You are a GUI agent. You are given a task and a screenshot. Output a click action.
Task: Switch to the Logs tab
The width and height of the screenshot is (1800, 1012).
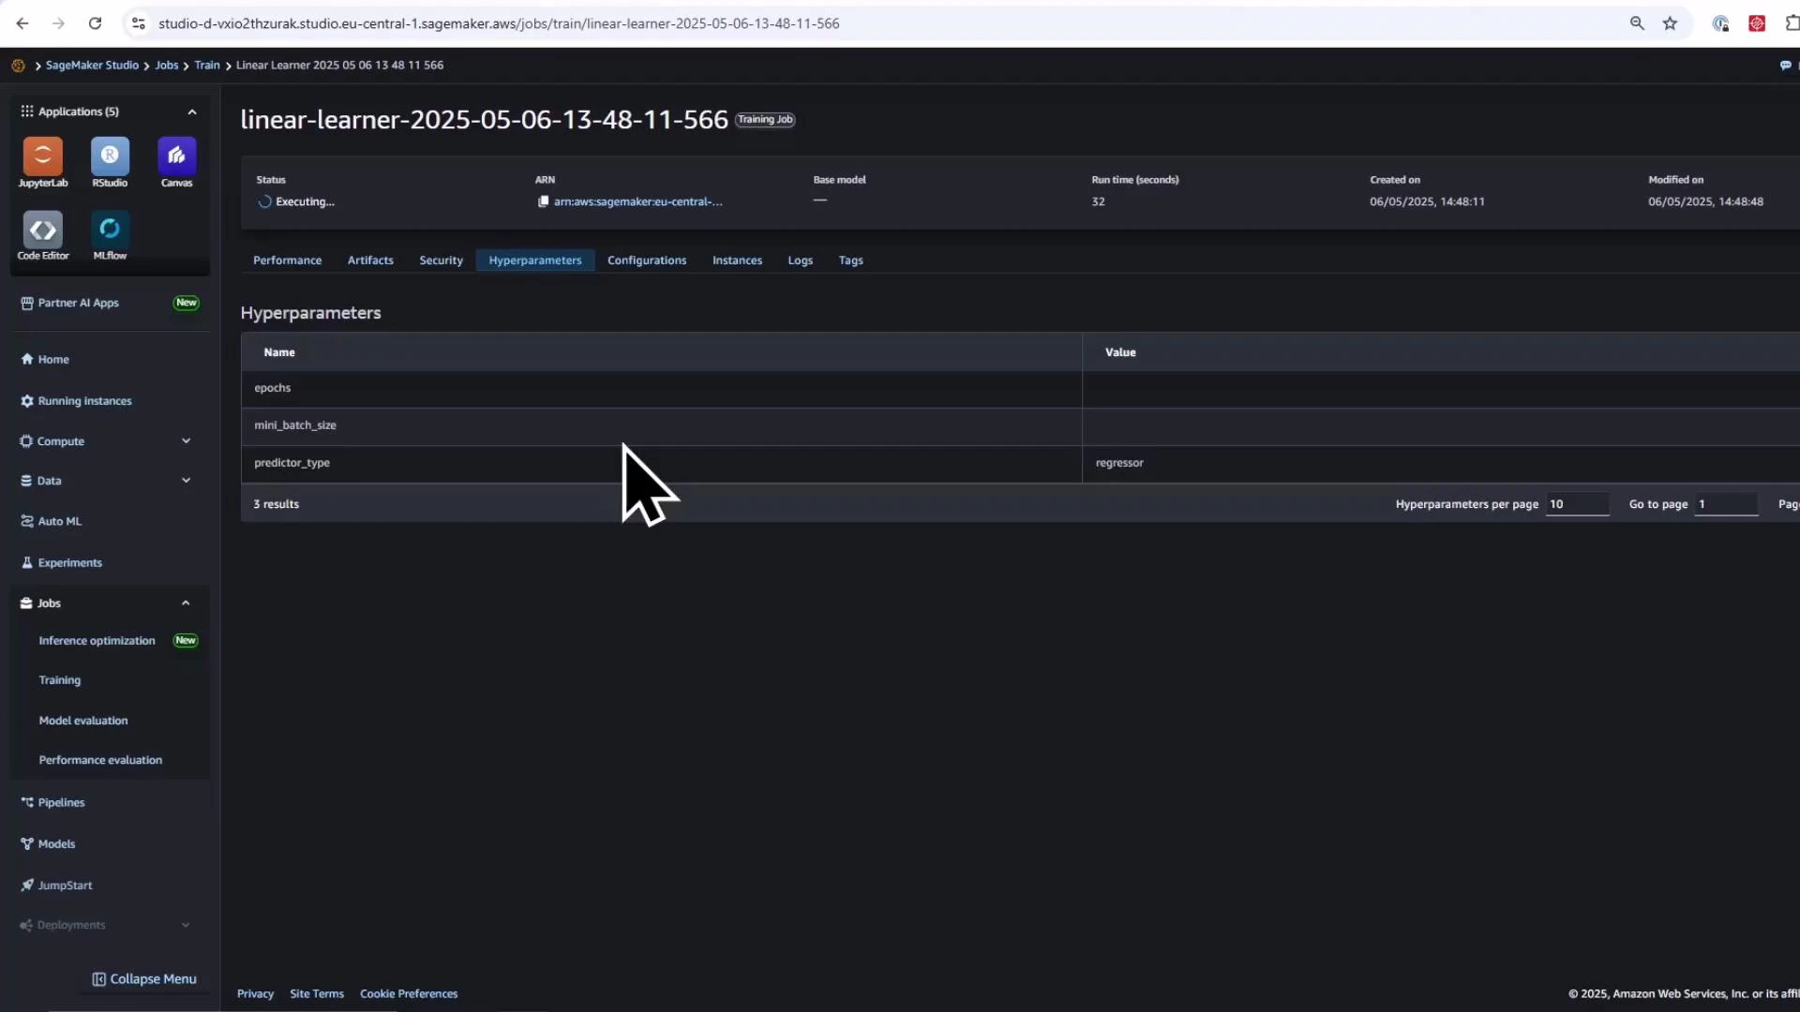(x=800, y=260)
